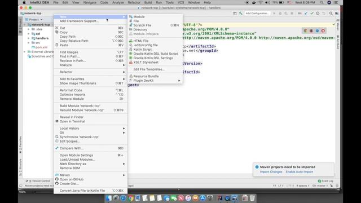This screenshot has height=203, width=361.
Task: Choose Scratch File from New submenu
Action: tap(155, 25)
